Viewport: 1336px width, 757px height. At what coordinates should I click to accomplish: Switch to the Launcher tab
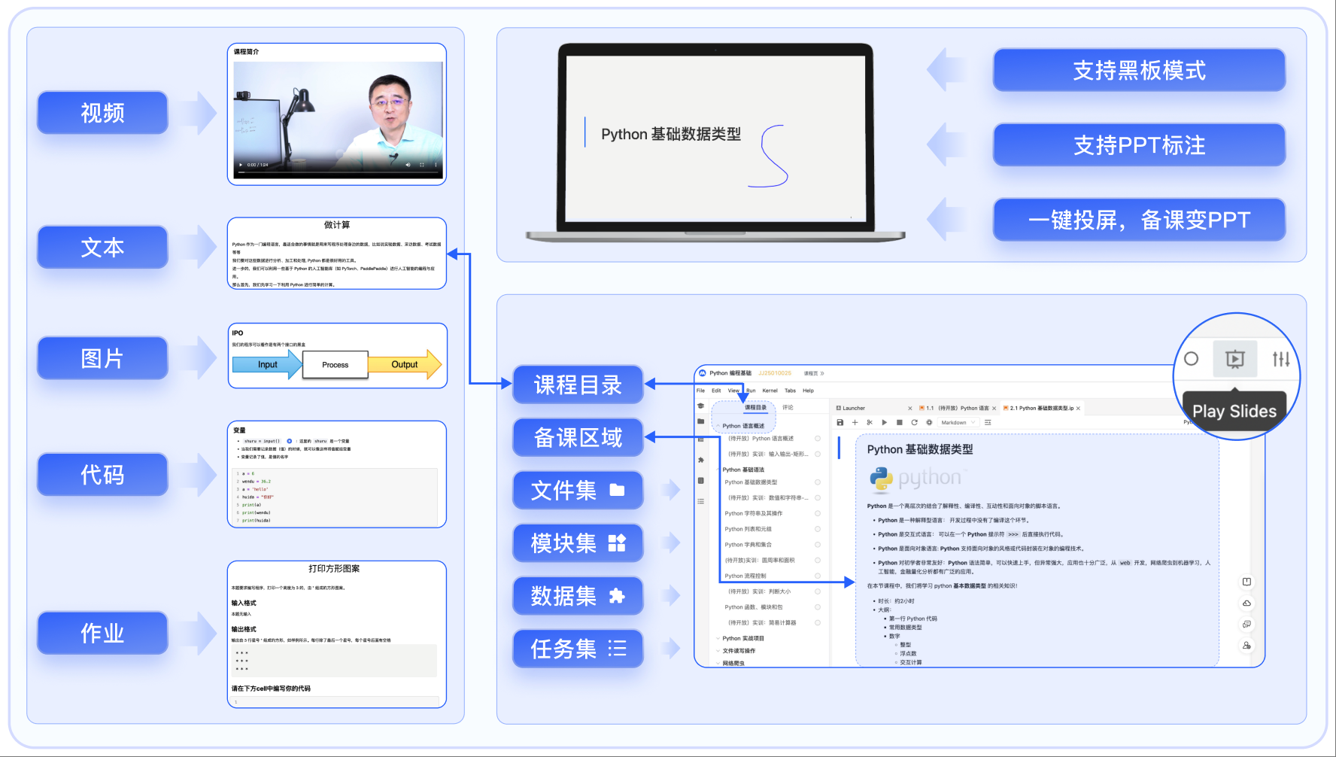point(853,409)
